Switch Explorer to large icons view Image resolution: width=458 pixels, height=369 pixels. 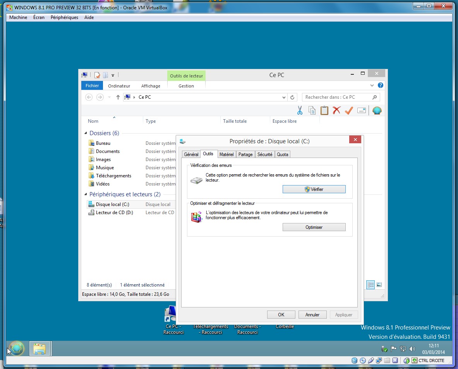pyautogui.click(x=379, y=285)
